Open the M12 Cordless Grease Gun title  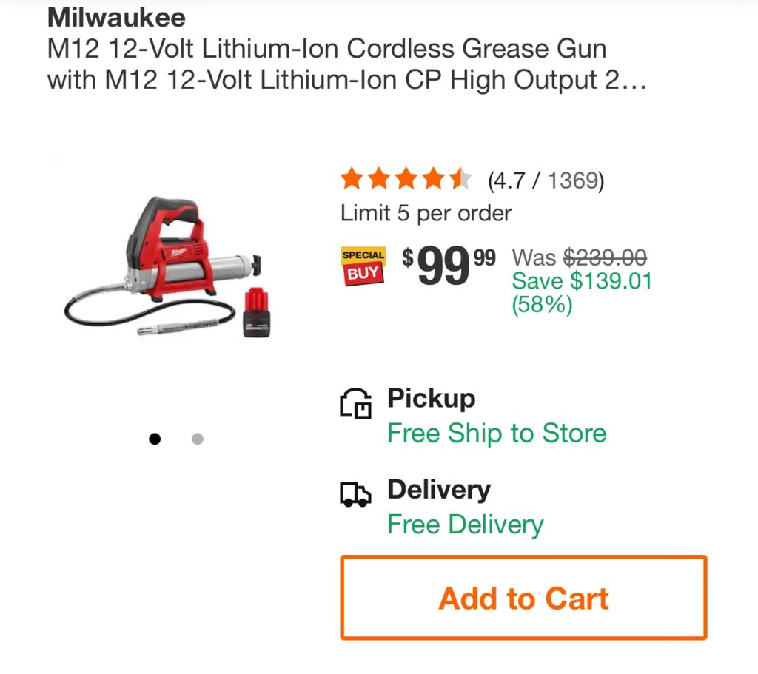tap(346, 64)
